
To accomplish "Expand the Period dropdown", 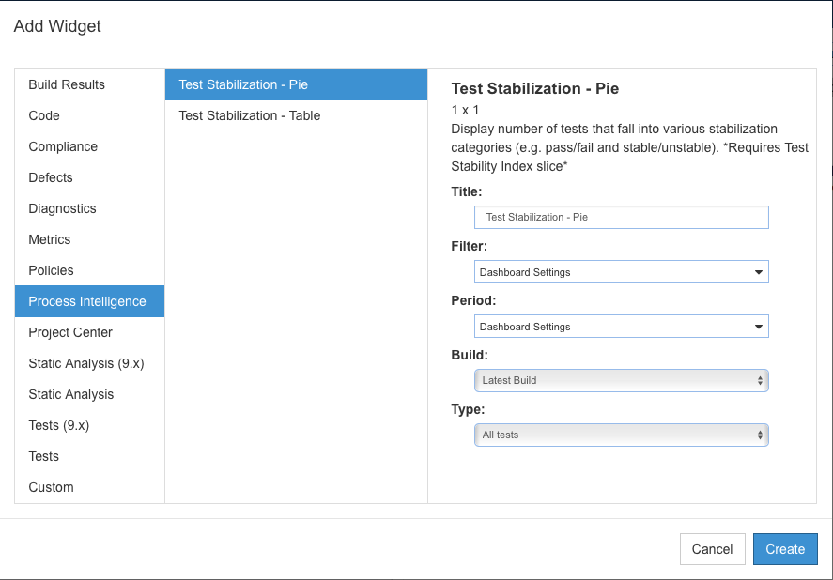I will tap(621, 327).
